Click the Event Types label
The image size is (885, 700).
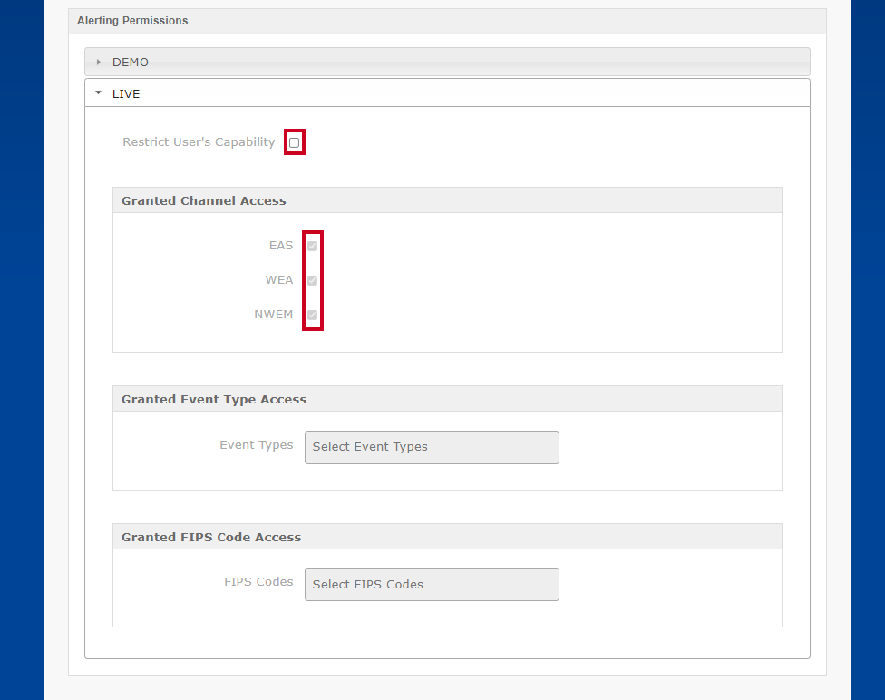point(257,445)
